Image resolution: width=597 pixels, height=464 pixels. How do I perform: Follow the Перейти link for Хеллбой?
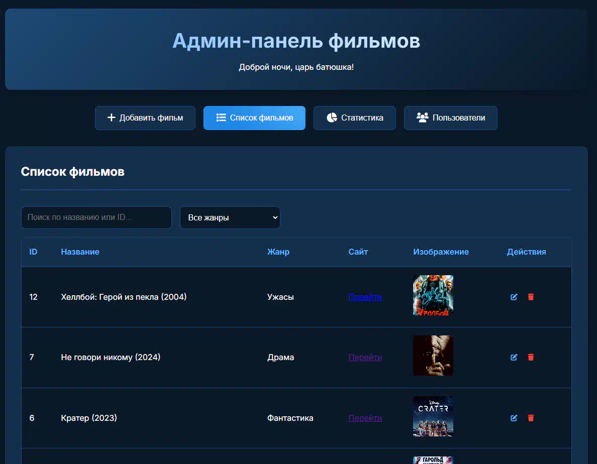pos(365,297)
